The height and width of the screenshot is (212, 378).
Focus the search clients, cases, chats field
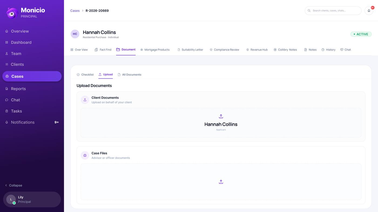(333, 11)
